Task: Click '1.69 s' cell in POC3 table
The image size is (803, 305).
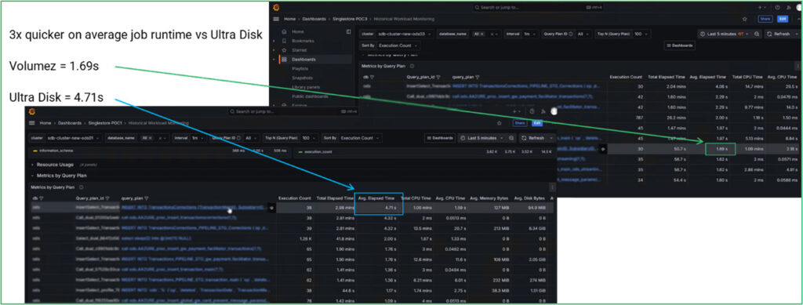Action: (x=721, y=149)
